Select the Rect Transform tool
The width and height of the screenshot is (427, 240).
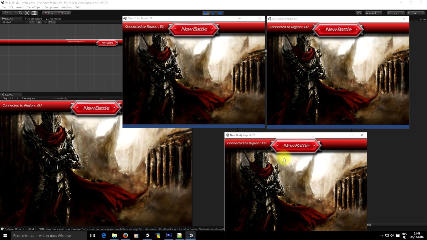[x=34, y=13]
